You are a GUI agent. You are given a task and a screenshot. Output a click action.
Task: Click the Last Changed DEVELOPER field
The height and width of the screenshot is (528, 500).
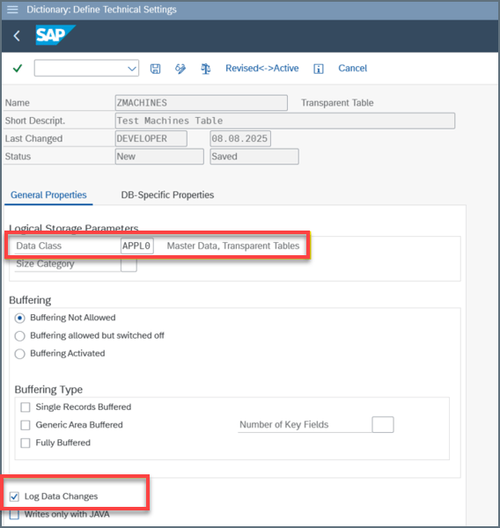[151, 138]
